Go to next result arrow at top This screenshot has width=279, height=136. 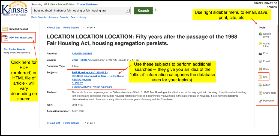(x=94, y=27)
